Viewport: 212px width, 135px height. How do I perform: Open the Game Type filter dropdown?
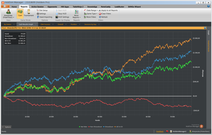click(91, 14)
